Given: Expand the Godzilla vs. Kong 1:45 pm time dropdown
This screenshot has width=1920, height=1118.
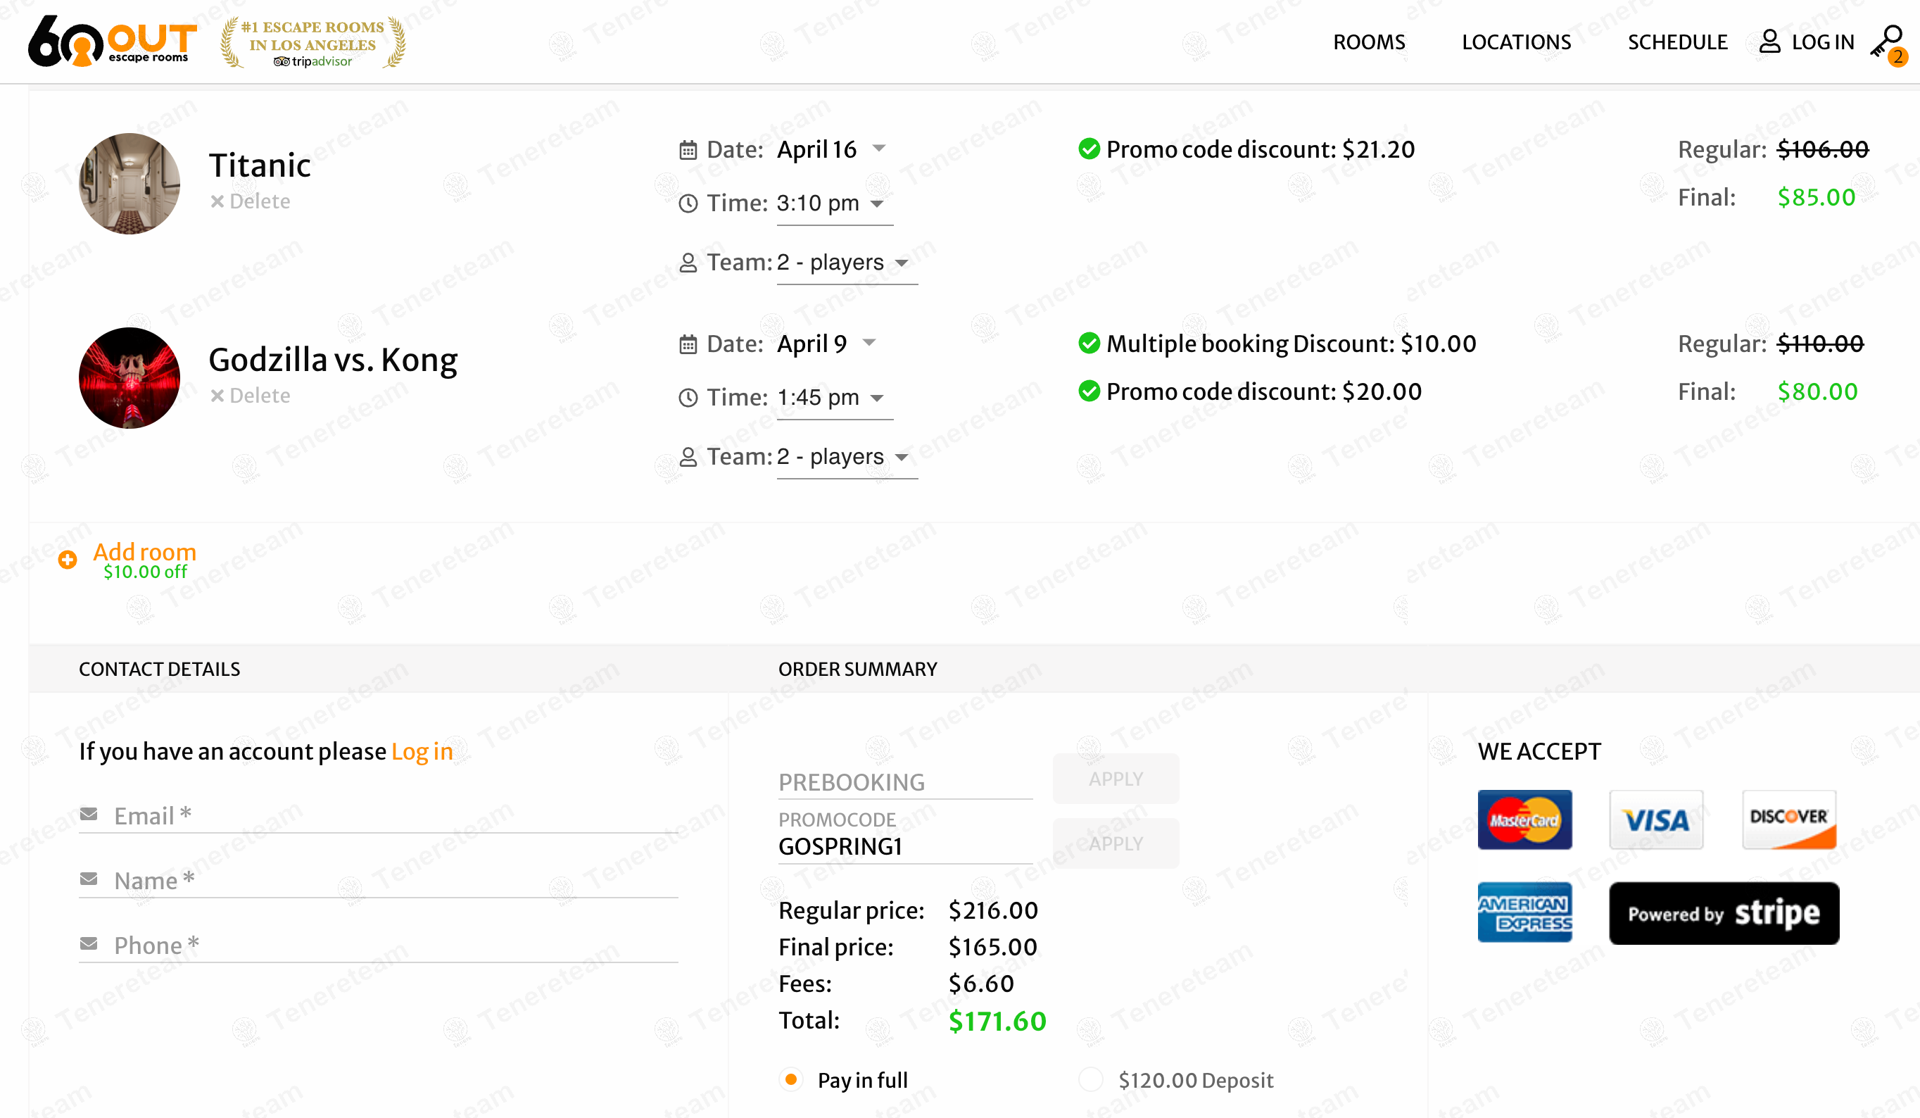Looking at the screenshot, I should pyautogui.click(x=832, y=398).
